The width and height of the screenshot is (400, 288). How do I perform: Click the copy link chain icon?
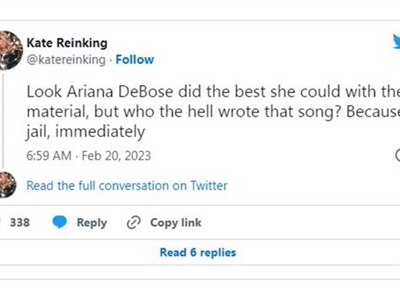point(134,223)
